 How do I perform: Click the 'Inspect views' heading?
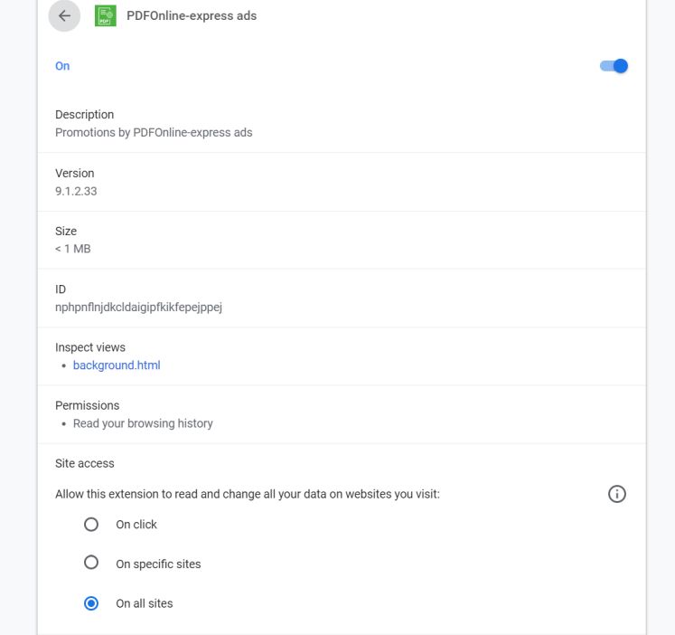tap(90, 347)
